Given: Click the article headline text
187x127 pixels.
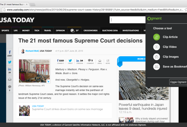Looking at the screenshot, I should click(81, 41).
